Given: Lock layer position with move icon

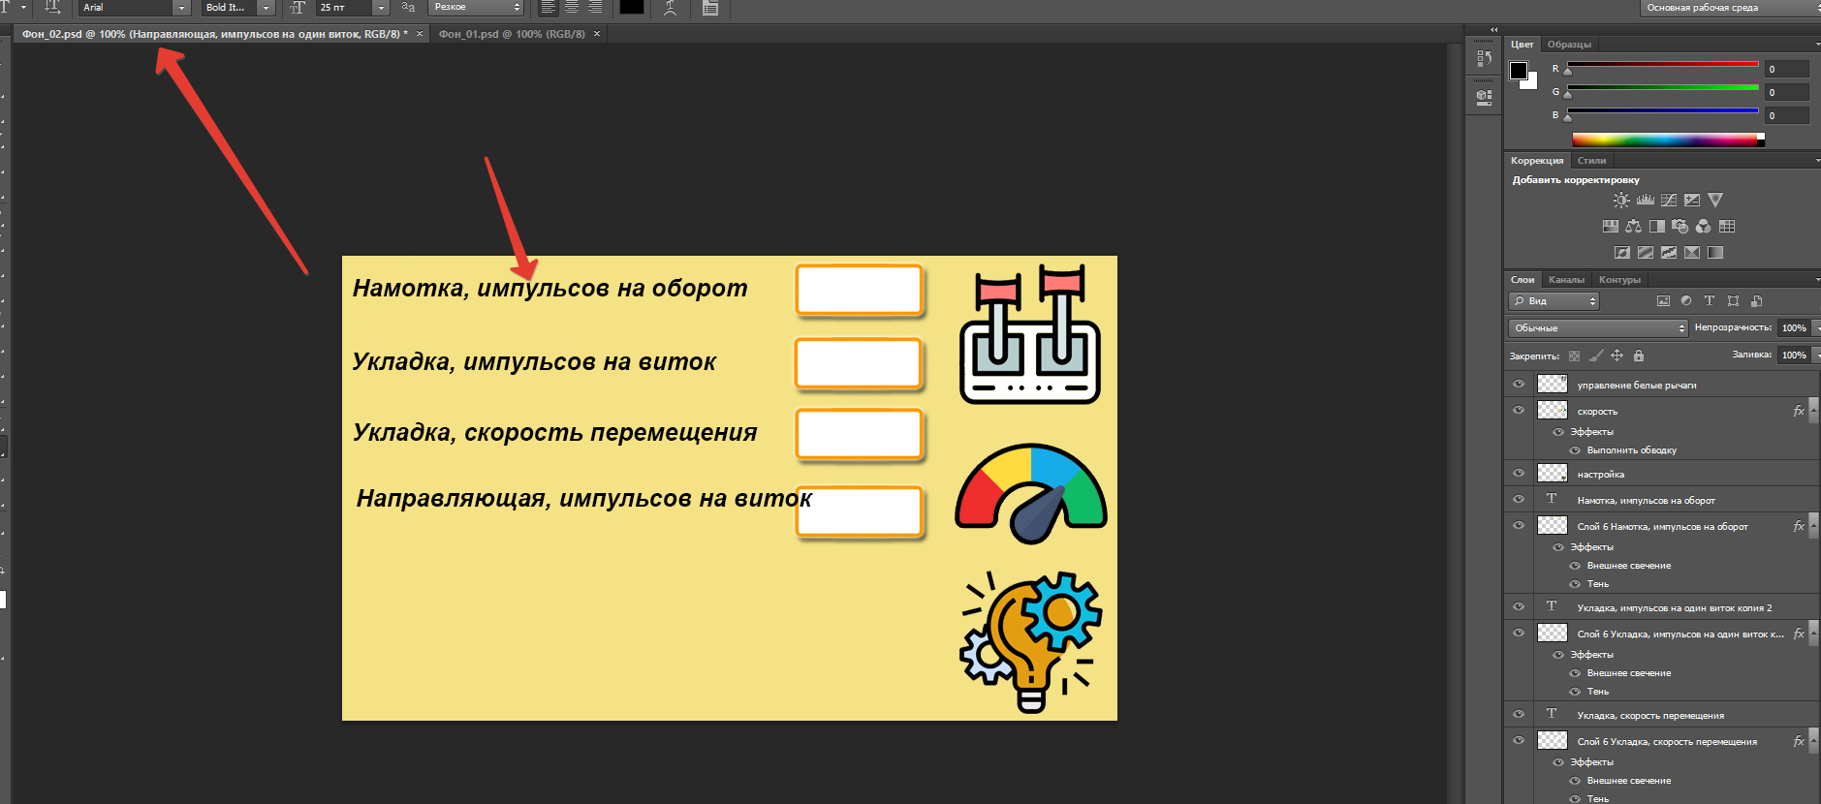Looking at the screenshot, I should (1617, 356).
